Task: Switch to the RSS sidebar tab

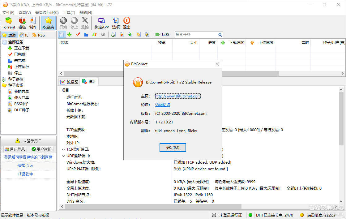Action: point(39,35)
